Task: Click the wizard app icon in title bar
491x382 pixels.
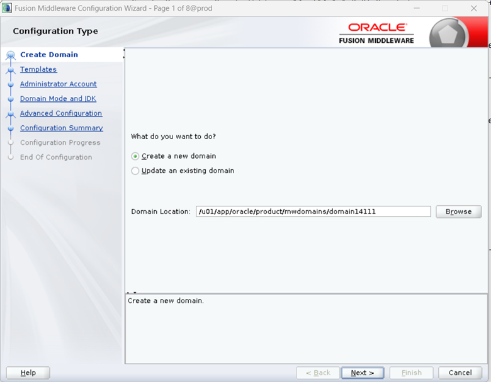Action: (x=7, y=8)
